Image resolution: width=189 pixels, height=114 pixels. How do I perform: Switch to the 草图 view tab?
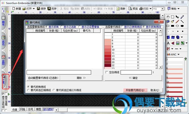(x=38, y=109)
